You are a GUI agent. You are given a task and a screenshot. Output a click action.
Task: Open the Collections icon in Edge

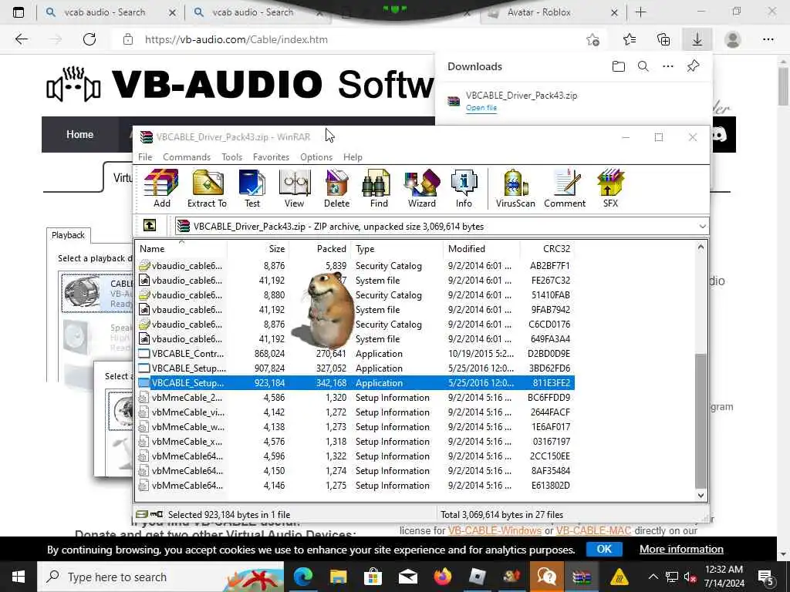tap(663, 39)
